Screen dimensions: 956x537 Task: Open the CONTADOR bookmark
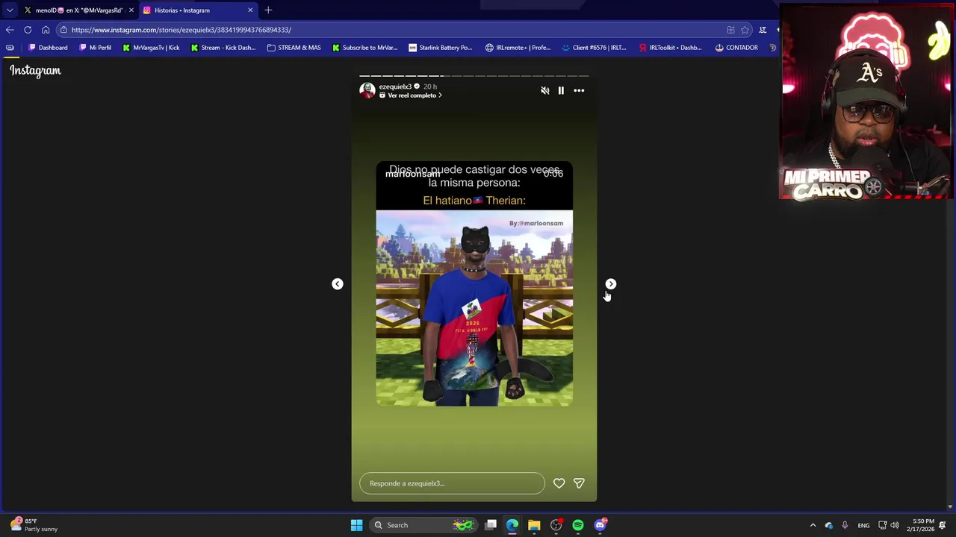point(736,48)
